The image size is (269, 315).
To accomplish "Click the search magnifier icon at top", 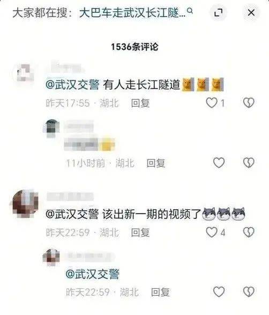I will click(190, 11).
